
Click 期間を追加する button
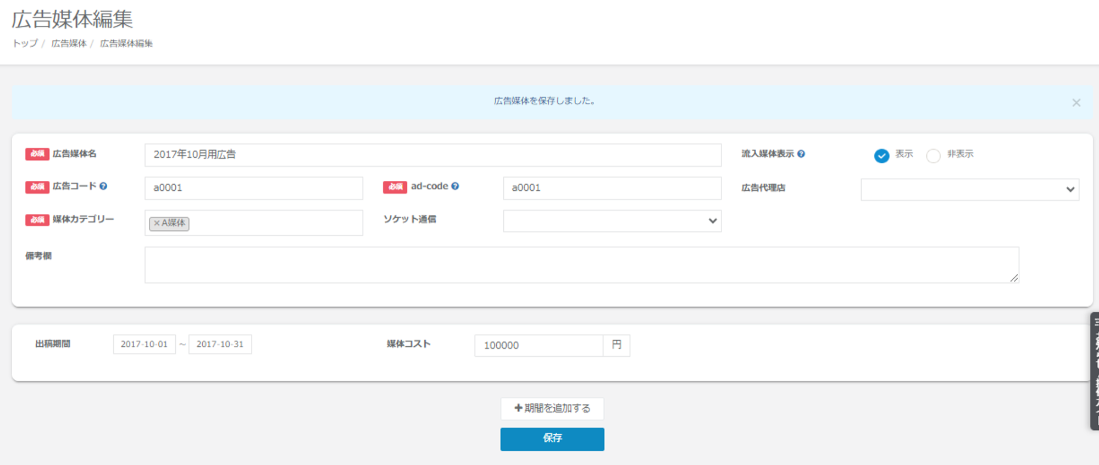point(552,408)
